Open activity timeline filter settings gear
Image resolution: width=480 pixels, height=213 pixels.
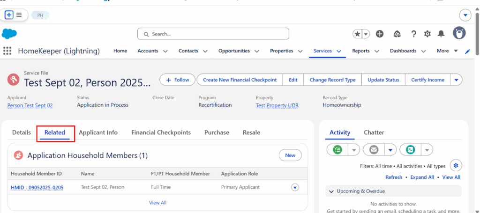(x=456, y=166)
